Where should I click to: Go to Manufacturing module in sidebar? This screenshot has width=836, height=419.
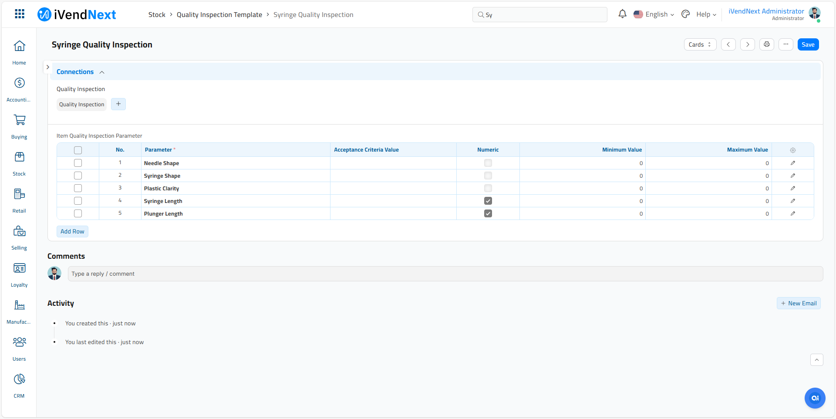tap(19, 311)
